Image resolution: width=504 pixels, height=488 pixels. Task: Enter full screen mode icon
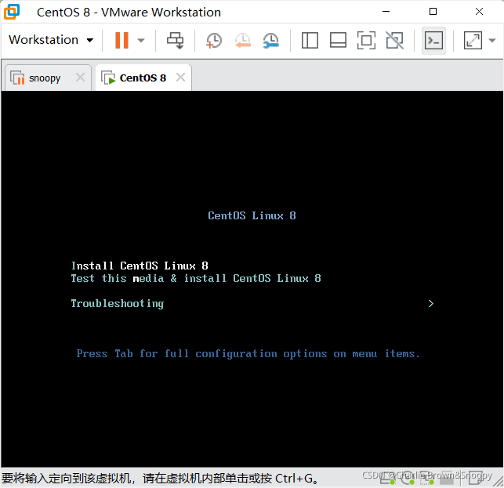click(x=366, y=41)
